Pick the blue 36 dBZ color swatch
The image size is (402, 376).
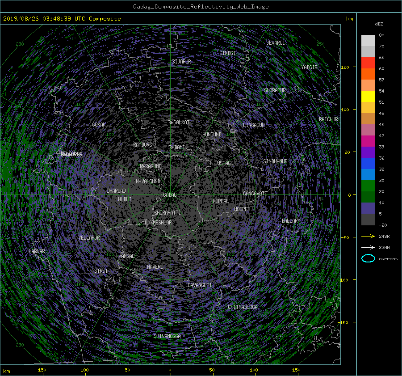(x=368, y=163)
